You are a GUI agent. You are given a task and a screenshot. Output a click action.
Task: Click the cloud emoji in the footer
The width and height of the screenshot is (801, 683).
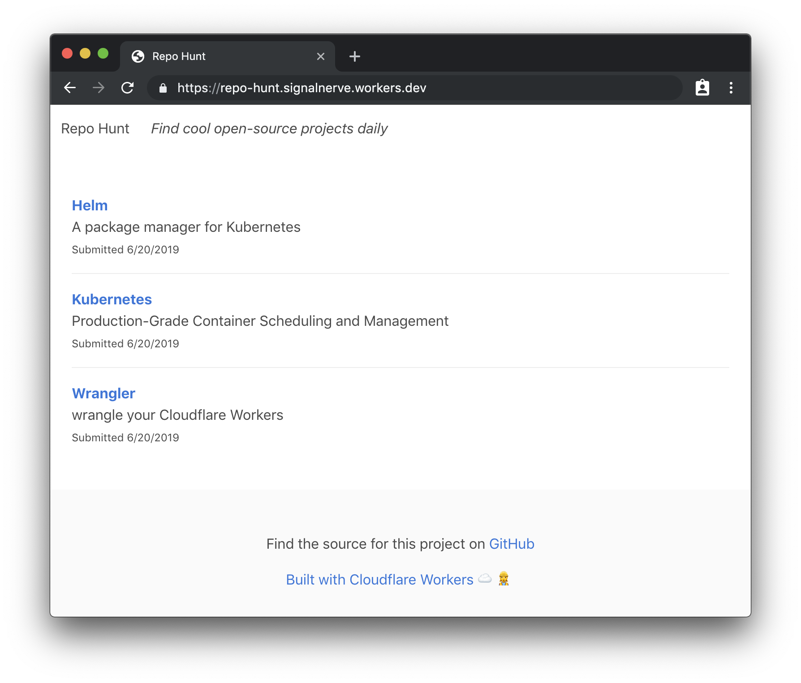coord(485,579)
